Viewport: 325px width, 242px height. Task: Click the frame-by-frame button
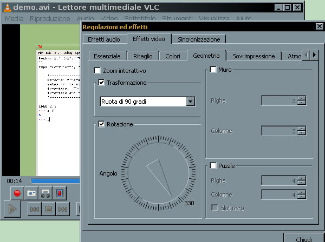(x=59, y=193)
